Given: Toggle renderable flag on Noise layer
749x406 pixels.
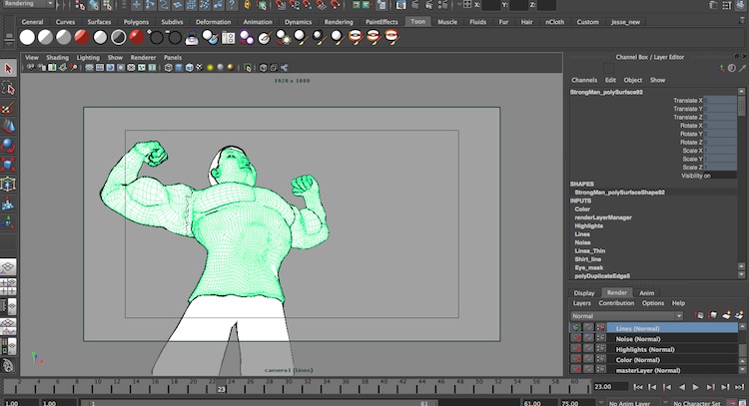Looking at the screenshot, I should 577,338.
